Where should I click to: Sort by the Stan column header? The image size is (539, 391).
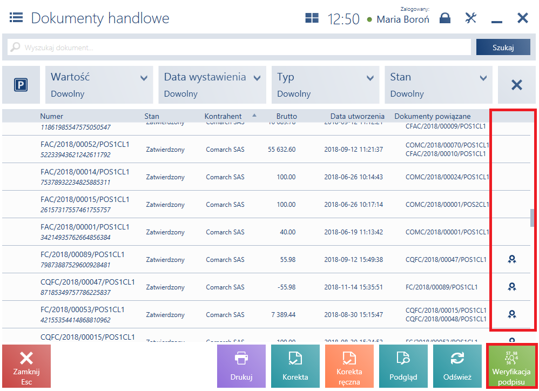pos(152,116)
